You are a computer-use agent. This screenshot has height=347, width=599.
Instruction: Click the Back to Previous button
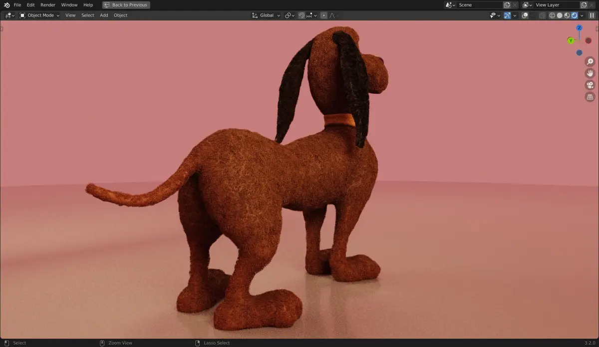point(126,5)
